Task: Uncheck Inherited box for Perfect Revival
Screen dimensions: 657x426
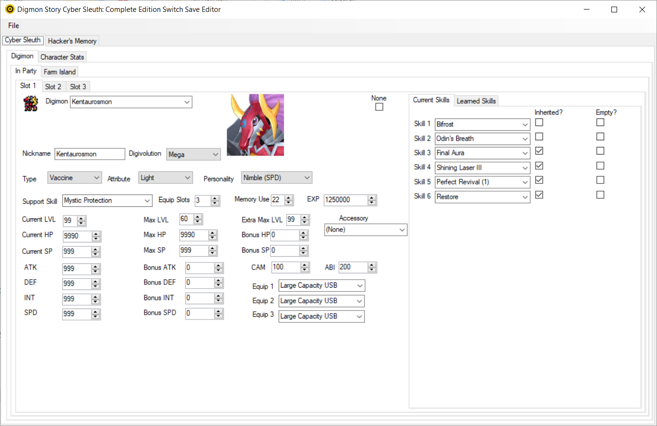Action: point(539,180)
